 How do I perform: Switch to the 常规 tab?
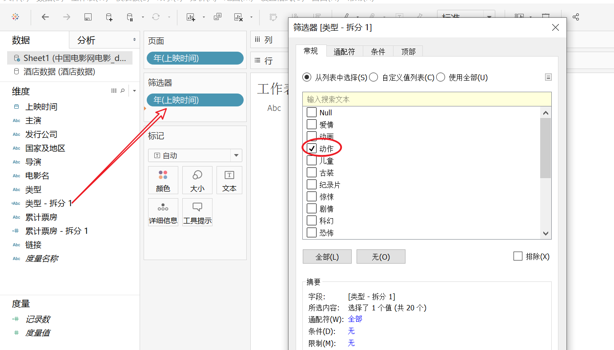pyautogui.click(x=311, y=51)
